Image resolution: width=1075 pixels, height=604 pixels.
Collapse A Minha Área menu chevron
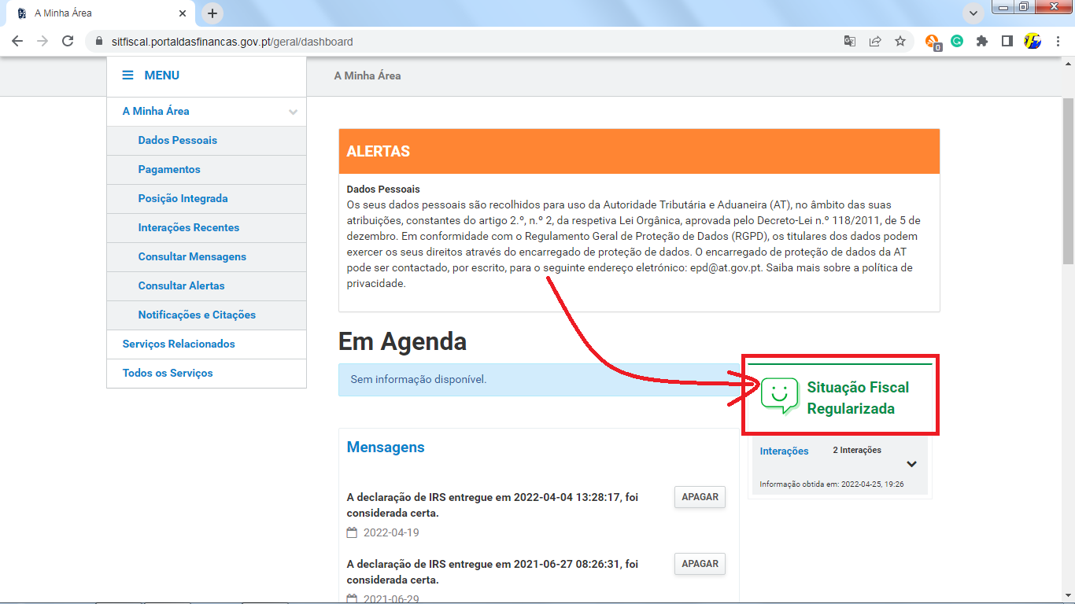pos(293,112)
